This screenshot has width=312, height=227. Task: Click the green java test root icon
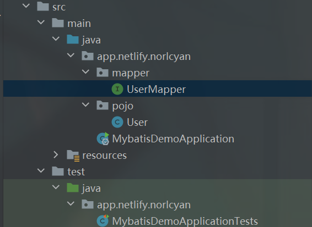pyautogui.click(x=73, y=187)
